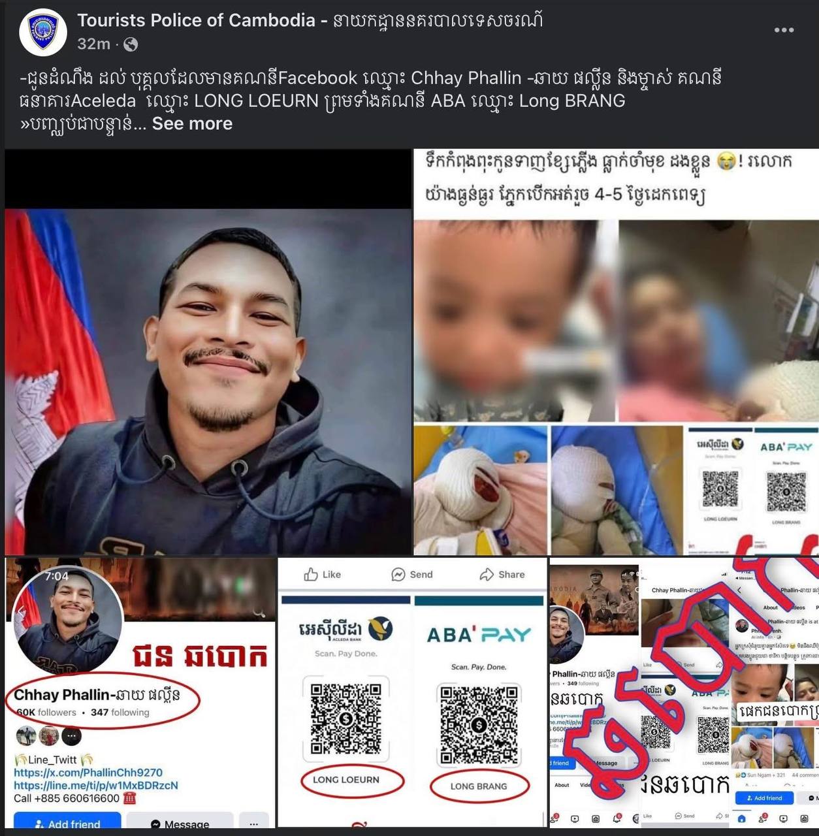Open Tourists Police of Cambodia profile picture

click(x=43, y=32)
